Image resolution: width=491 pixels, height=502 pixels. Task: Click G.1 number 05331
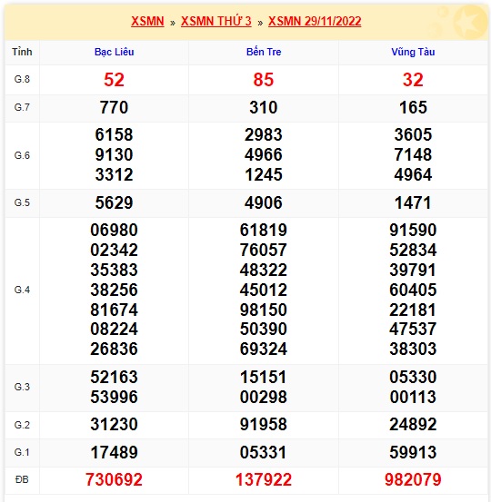click(264, 453)
